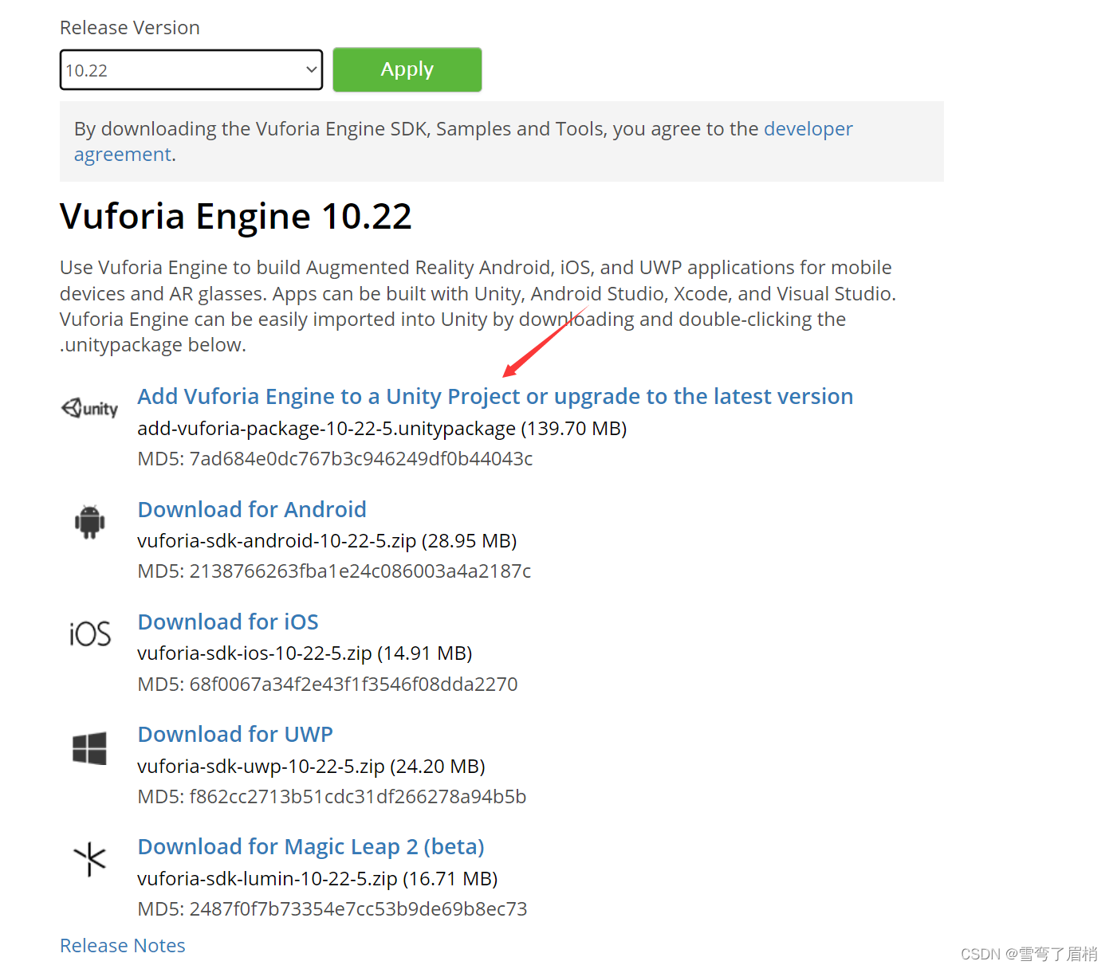The height and width of the screenshot is (969, 1109).
Task: Click the Download for iOS link
Action: [228, 622]
